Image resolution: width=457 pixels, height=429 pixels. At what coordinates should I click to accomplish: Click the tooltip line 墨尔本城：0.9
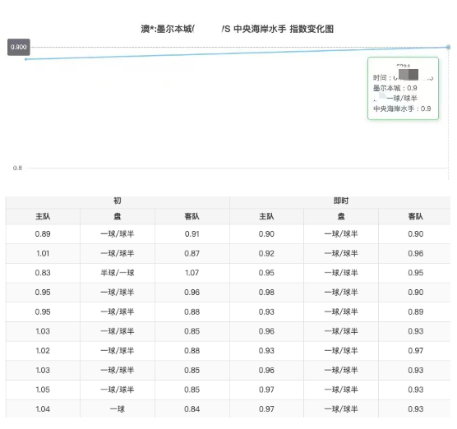pos(395,88)
